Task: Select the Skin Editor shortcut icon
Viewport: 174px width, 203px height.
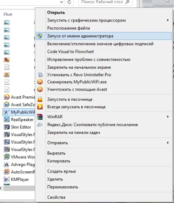Action: 7,127
